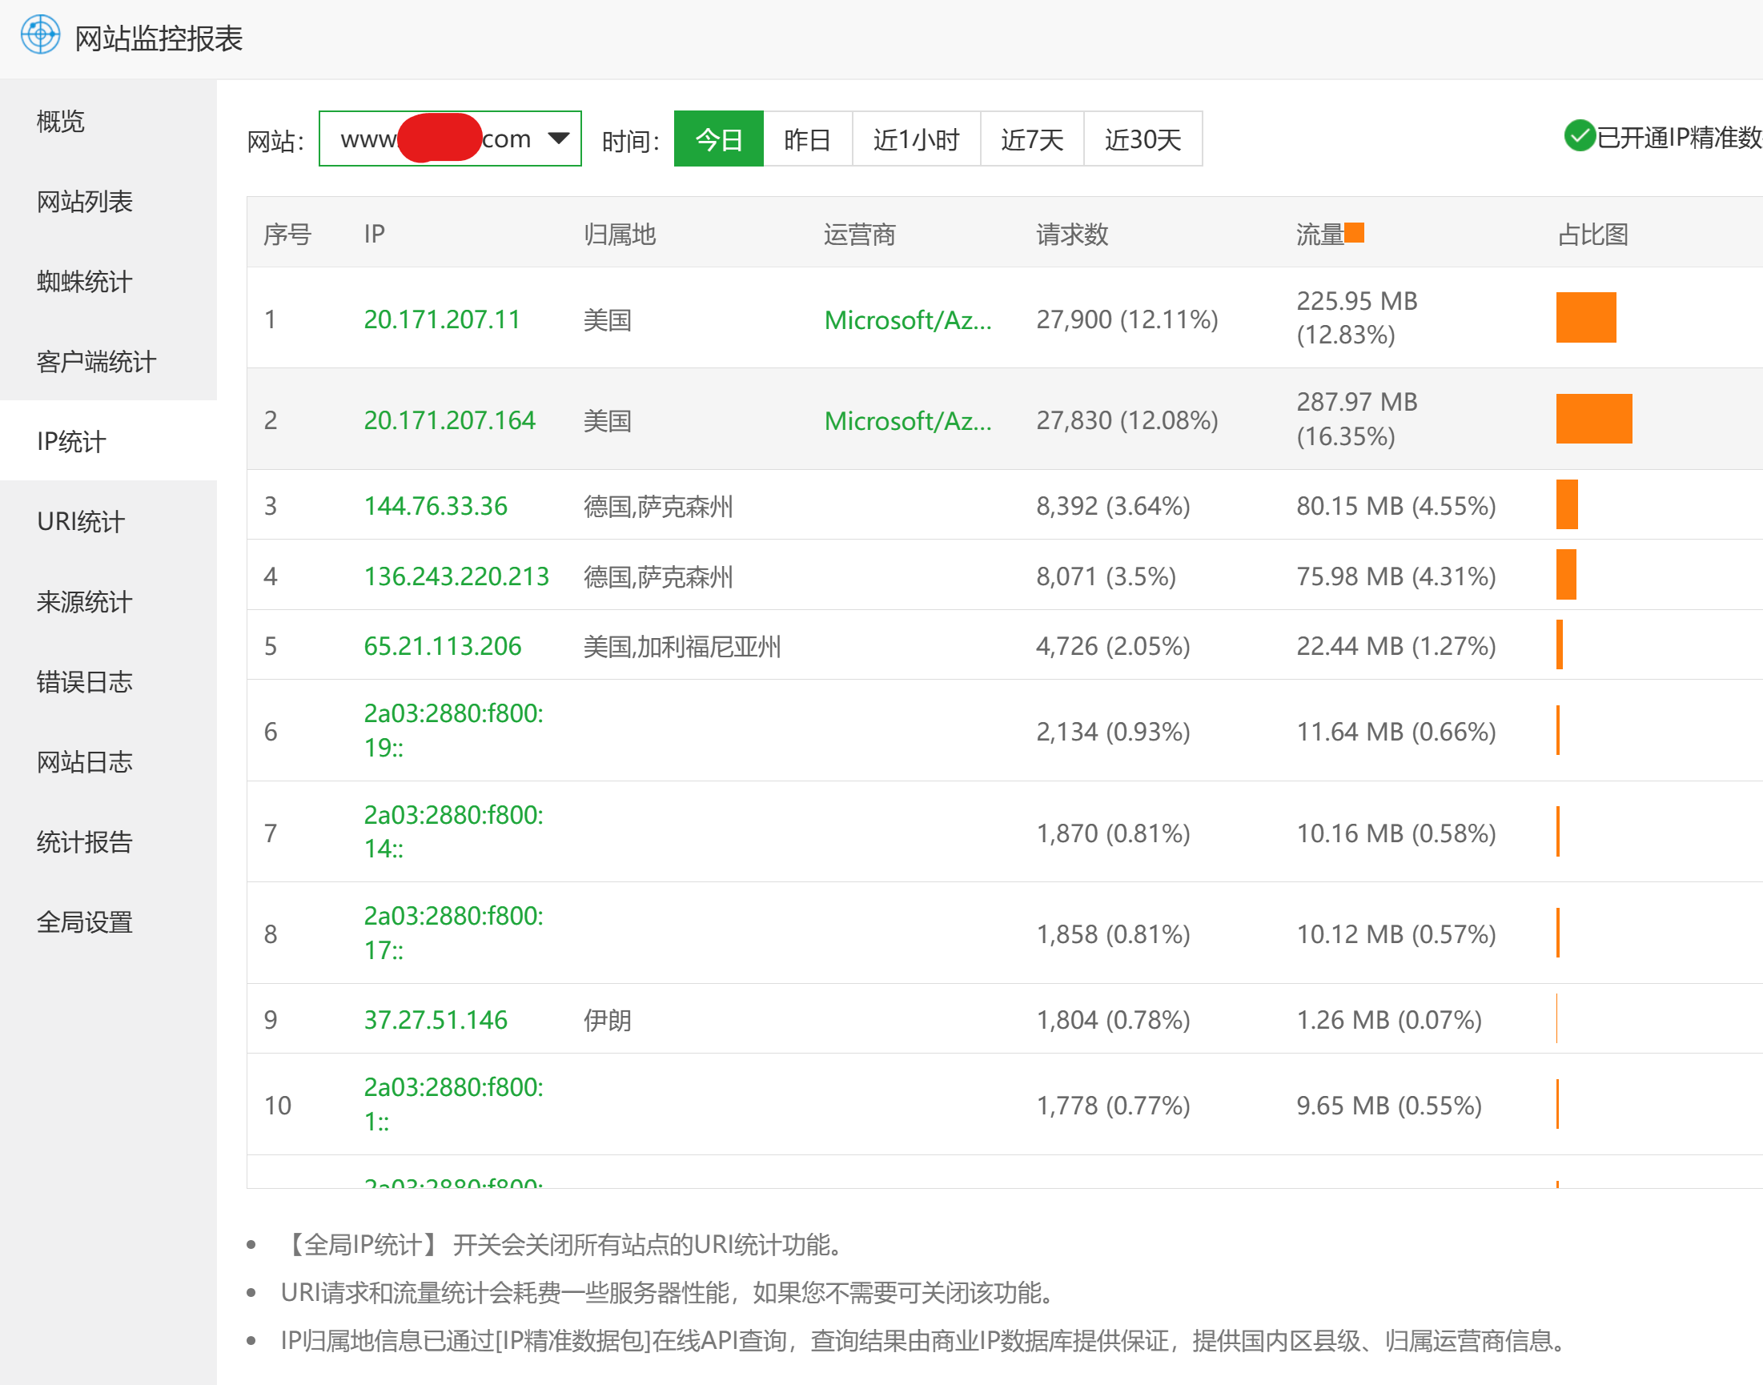Select the 昨日 time filter
The height and width of the screenshot is (1385, 1763).
pos(807,138)
